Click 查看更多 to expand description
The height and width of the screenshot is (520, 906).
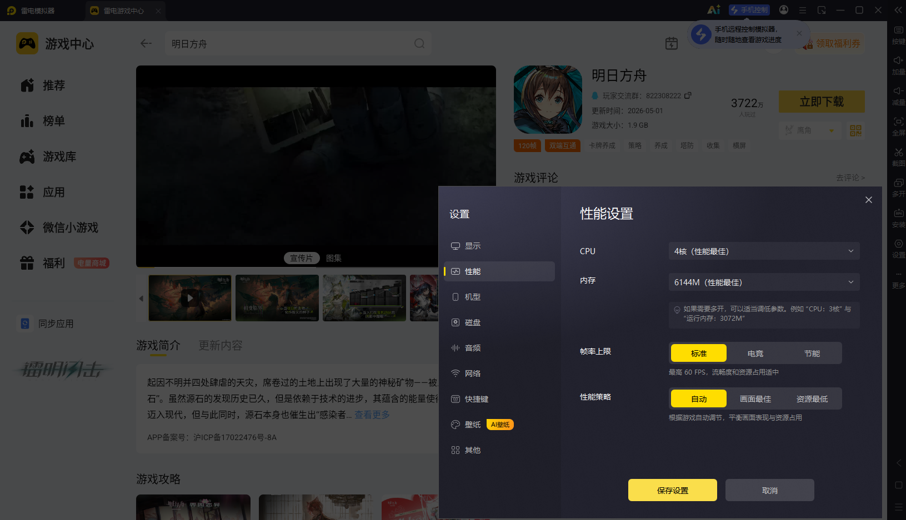pos(372,415)
